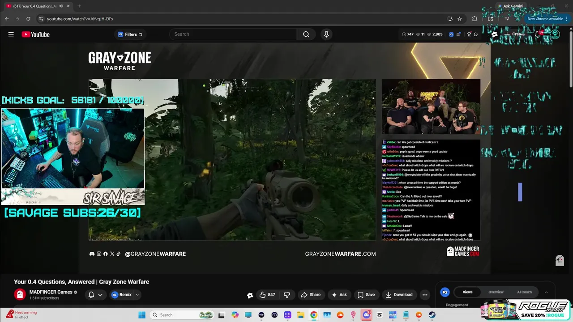
Task: Open the trophy icon in extension bar
Action: tap(469, 34)
